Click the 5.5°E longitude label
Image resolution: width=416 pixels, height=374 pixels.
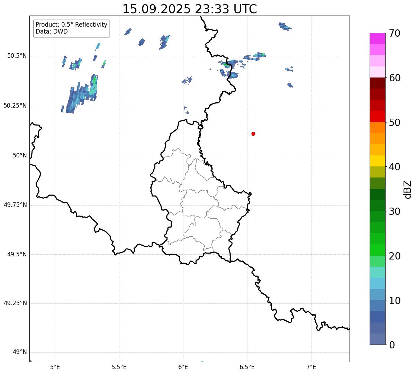pyautogui.click(x=119, y=367)
